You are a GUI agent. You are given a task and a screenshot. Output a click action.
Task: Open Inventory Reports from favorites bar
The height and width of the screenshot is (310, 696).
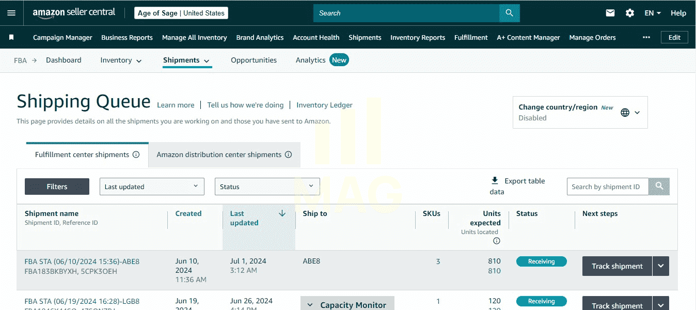pos(418,37)
